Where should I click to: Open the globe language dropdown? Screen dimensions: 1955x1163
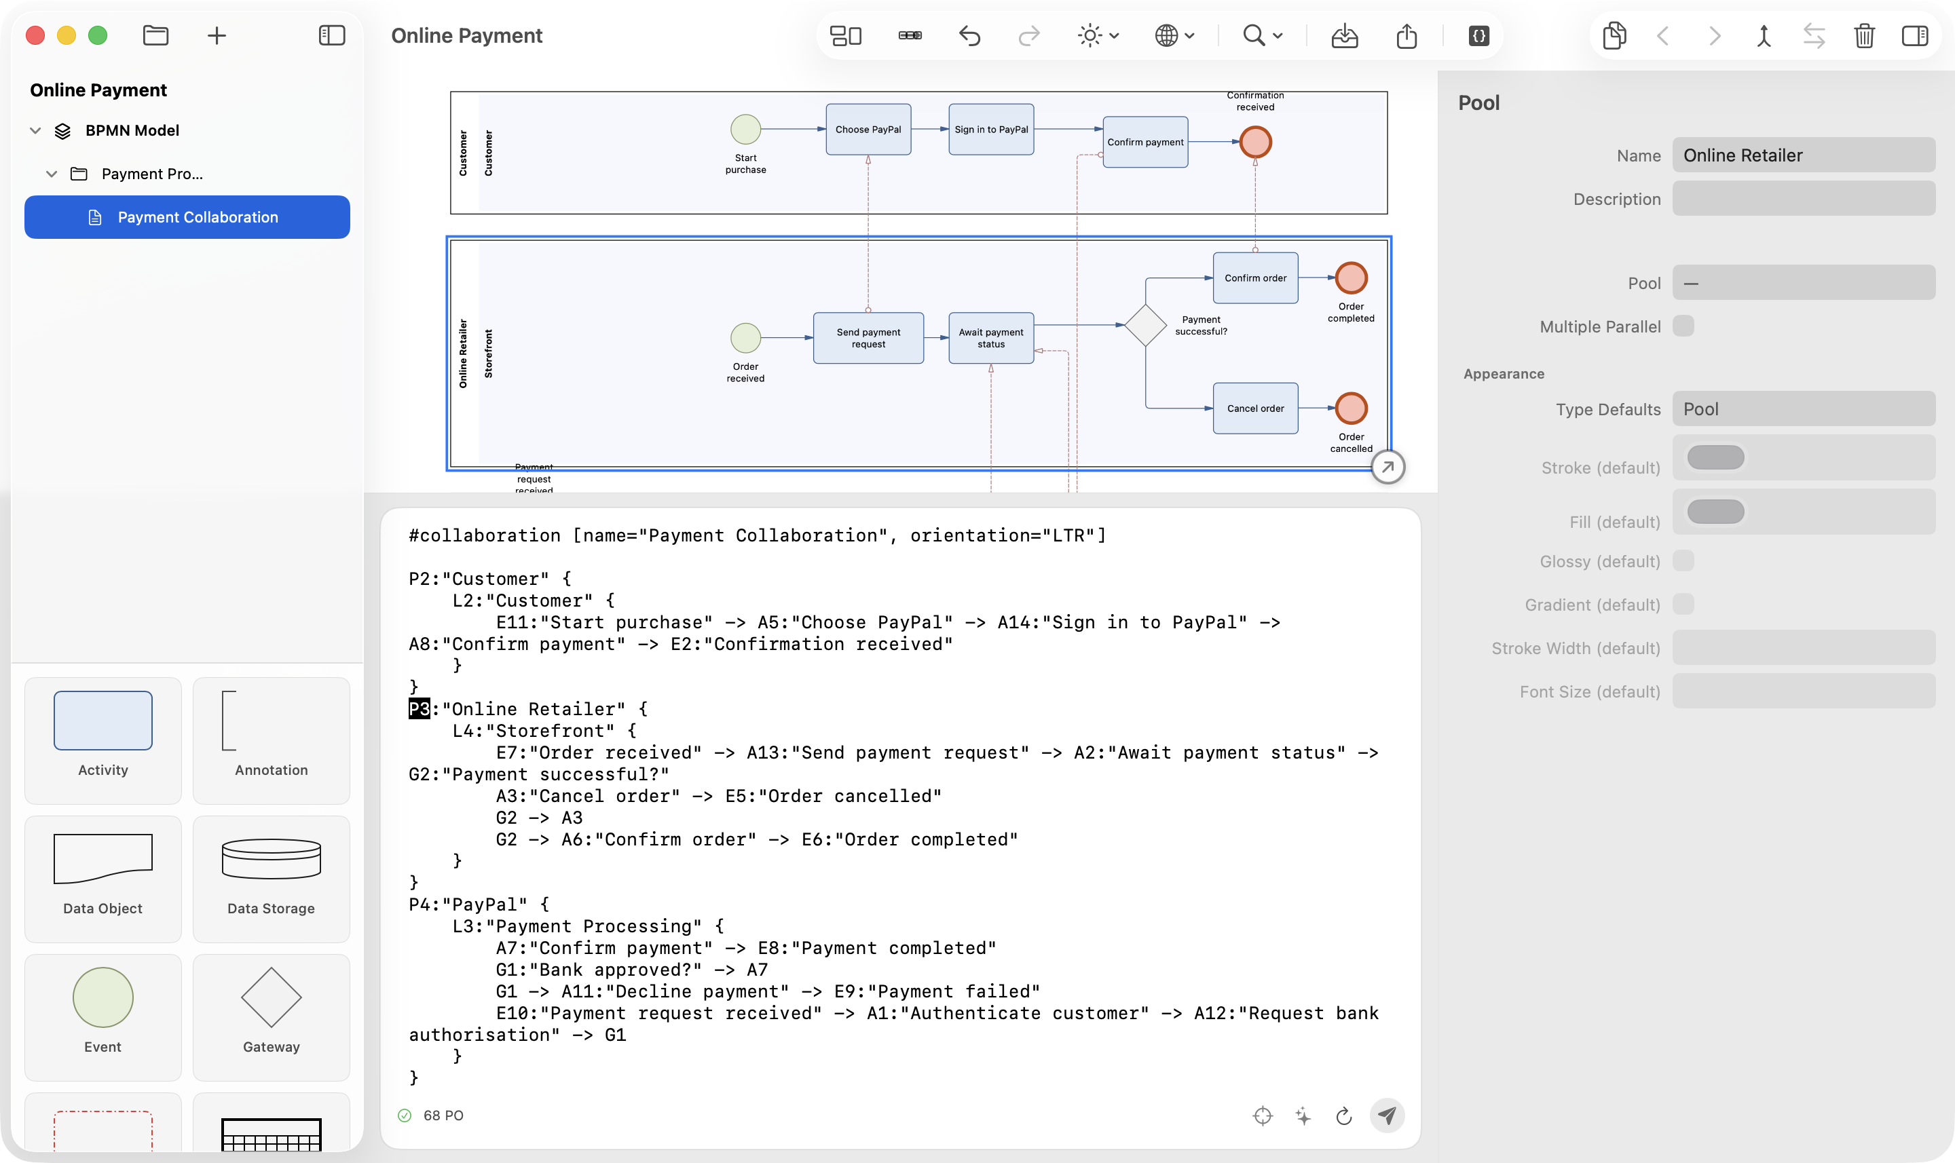point(1174,35)
